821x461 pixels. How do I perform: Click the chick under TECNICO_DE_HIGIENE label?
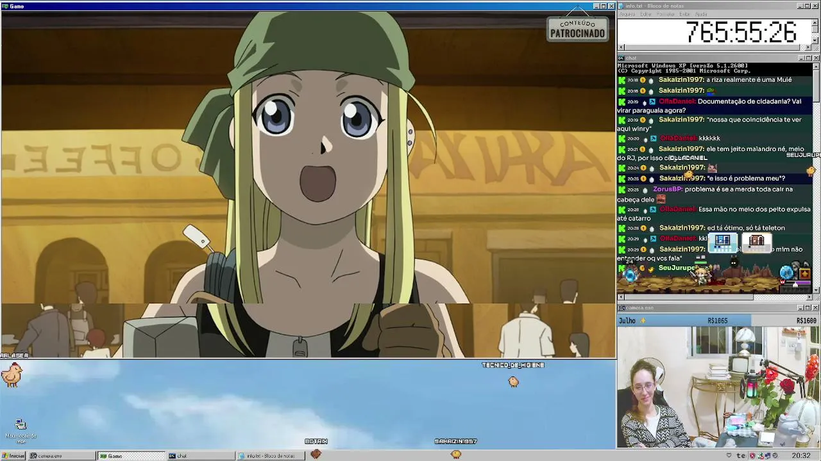tap(513, 382)
